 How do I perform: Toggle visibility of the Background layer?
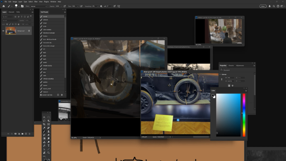(3, 31)
